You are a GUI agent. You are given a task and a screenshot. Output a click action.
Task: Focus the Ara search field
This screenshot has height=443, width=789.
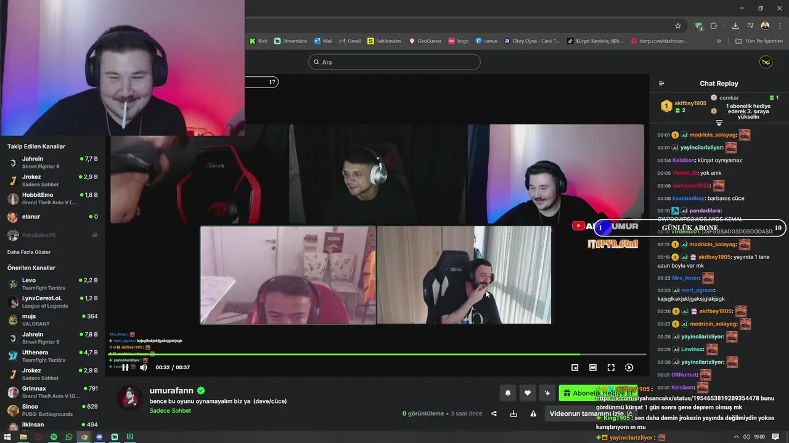[x=394, y=62]
